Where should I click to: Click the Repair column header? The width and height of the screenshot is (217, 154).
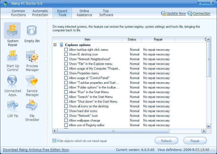click(158, 39)
